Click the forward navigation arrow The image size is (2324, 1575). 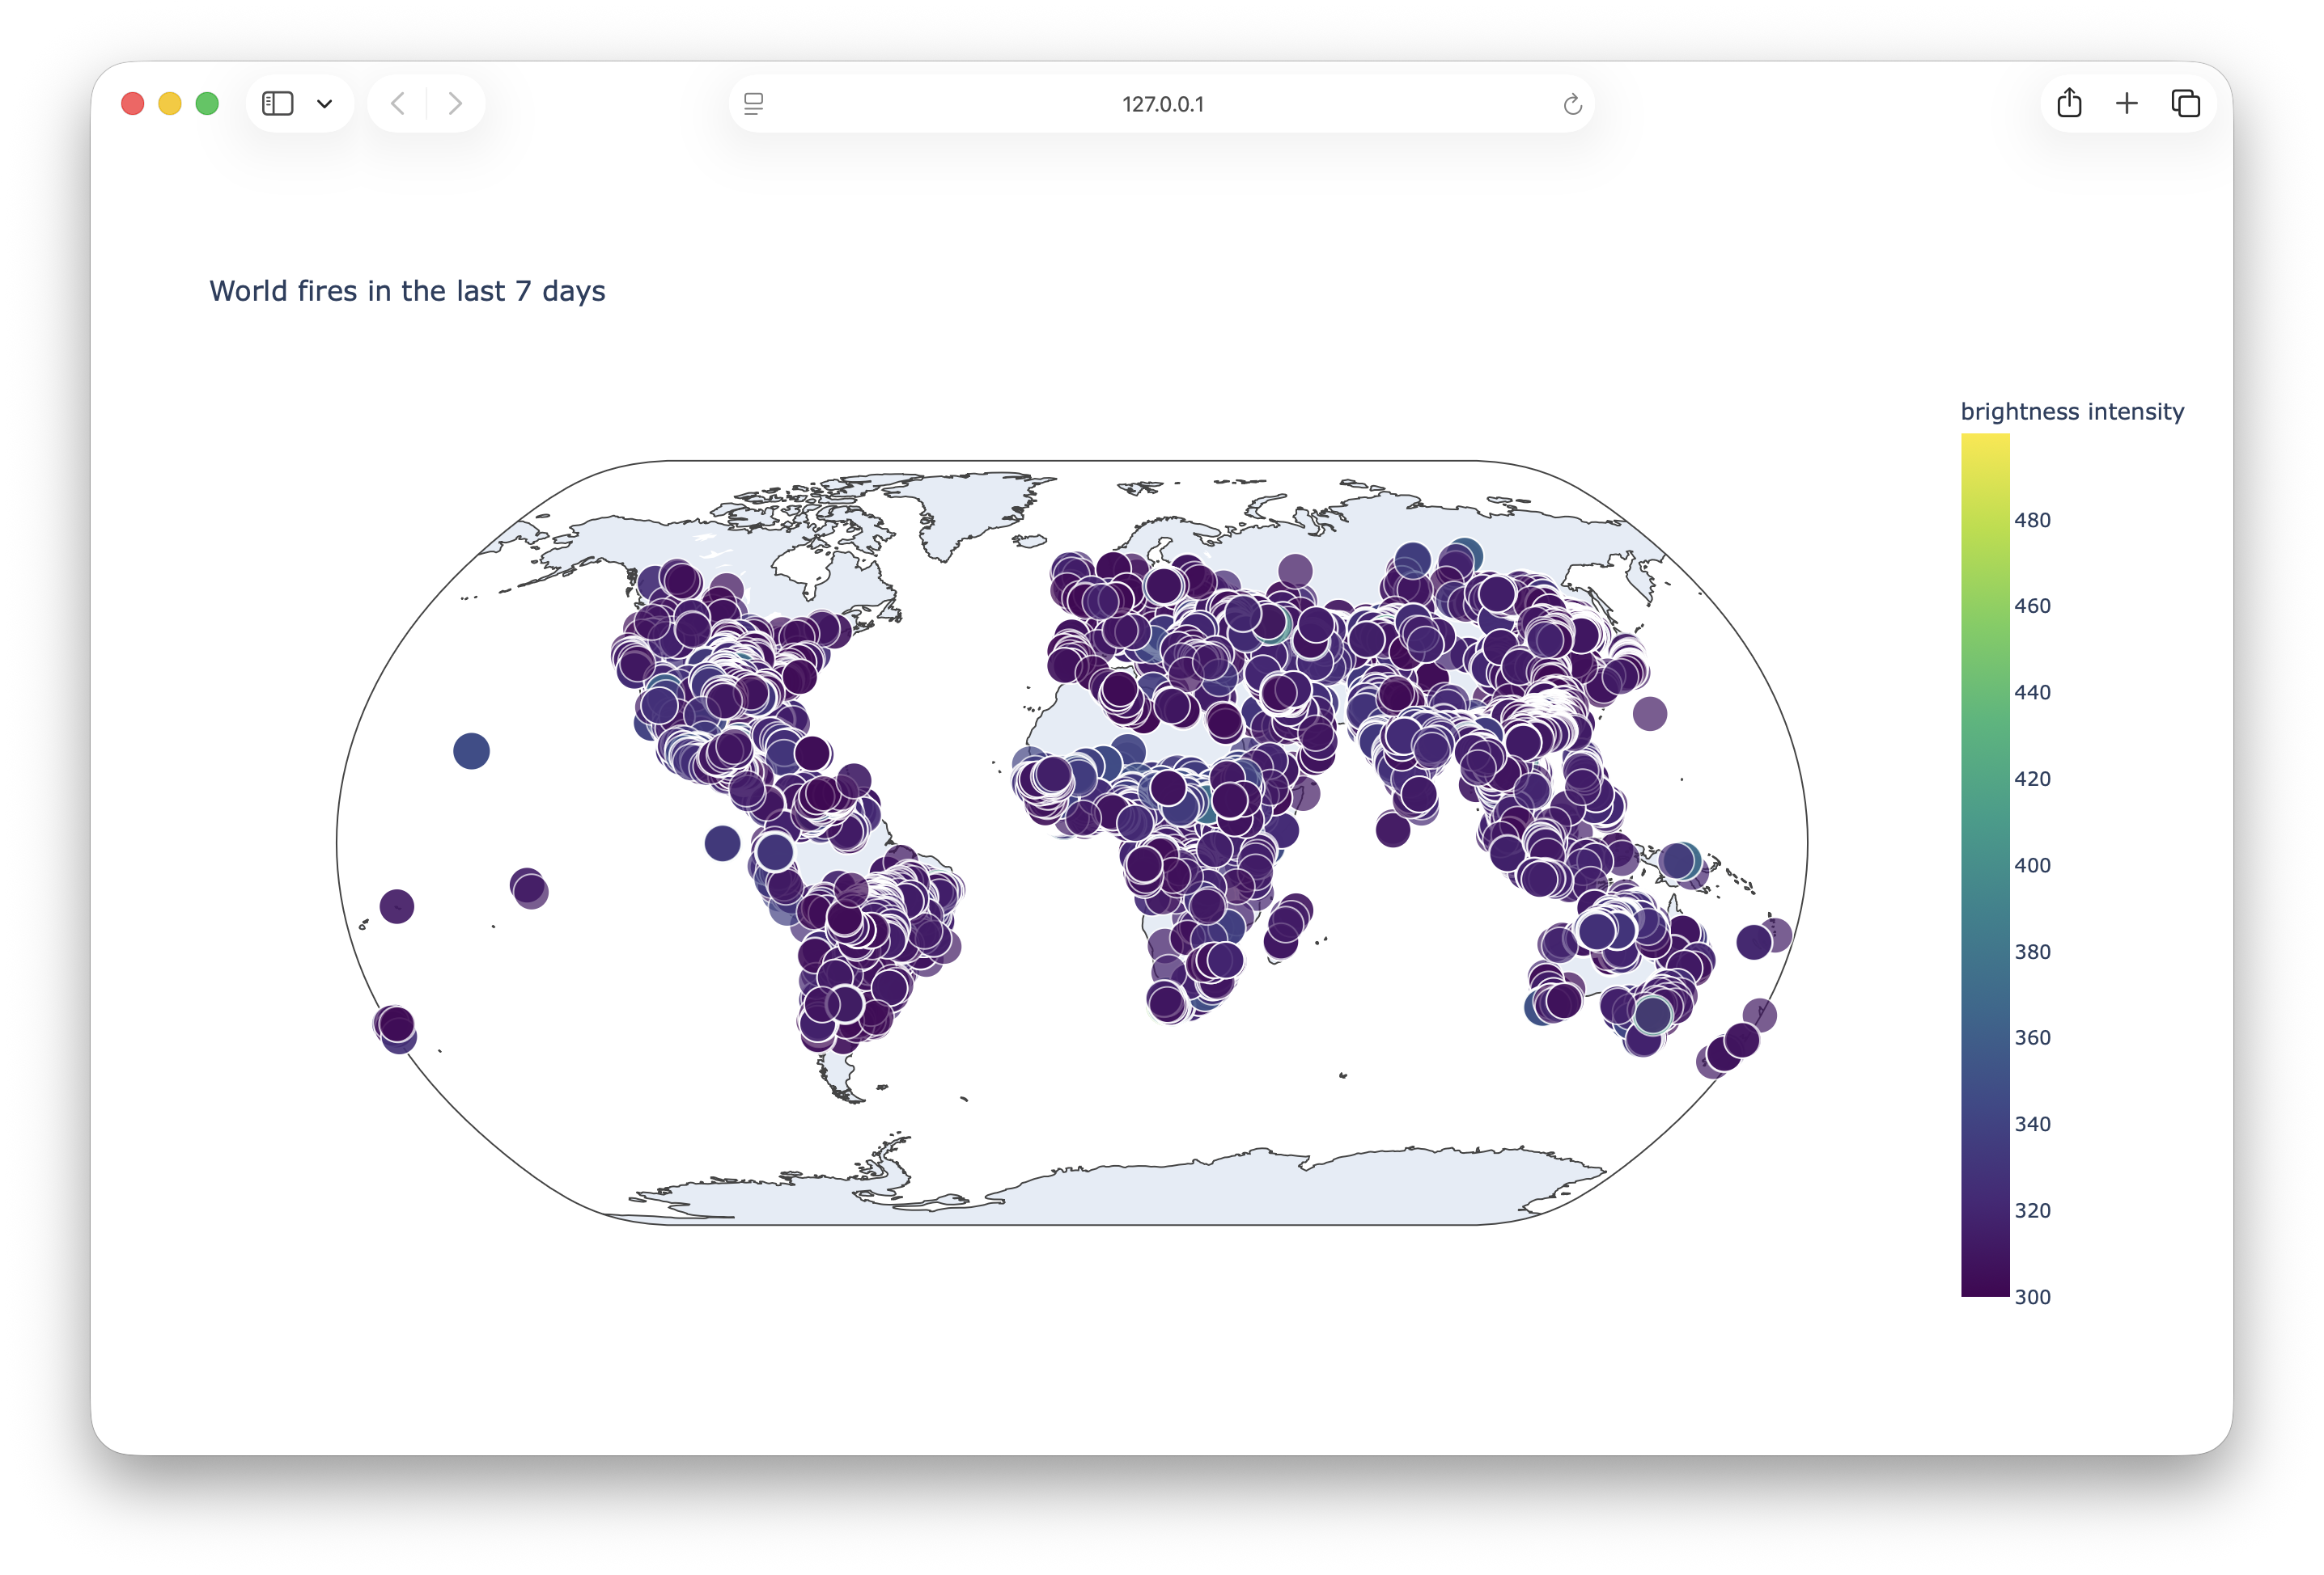point(456,103)
